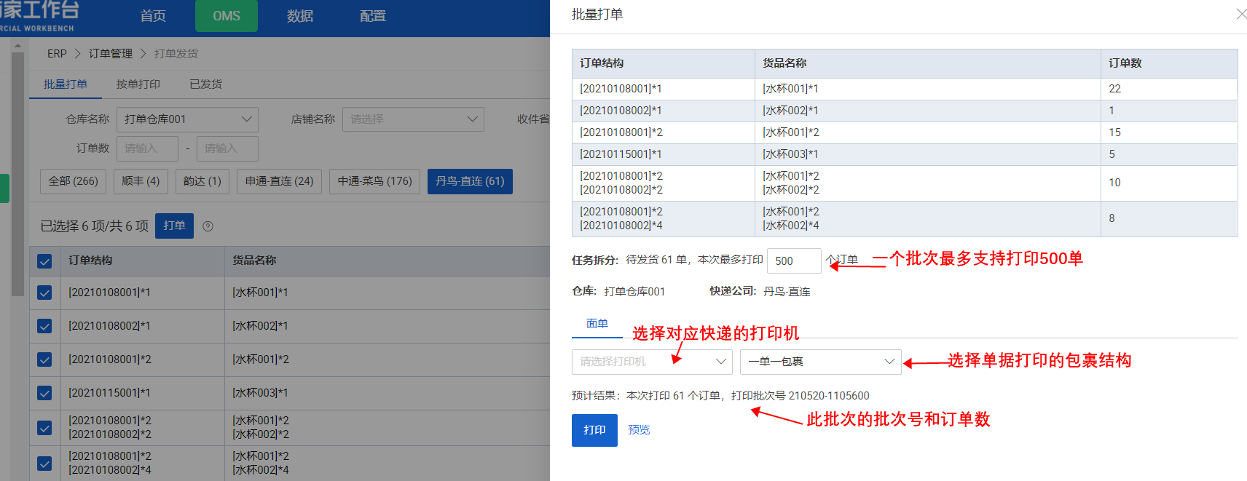Uncheck the row [20210115001]*1 checkbox
The height and width of the screenshot is (481, 1247).
point(44,393)
